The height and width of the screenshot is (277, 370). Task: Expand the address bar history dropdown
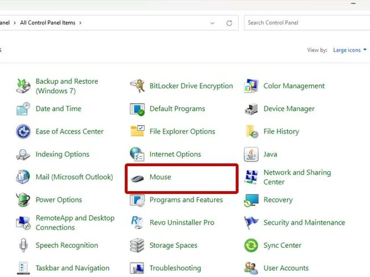click(x=212, y=23)
